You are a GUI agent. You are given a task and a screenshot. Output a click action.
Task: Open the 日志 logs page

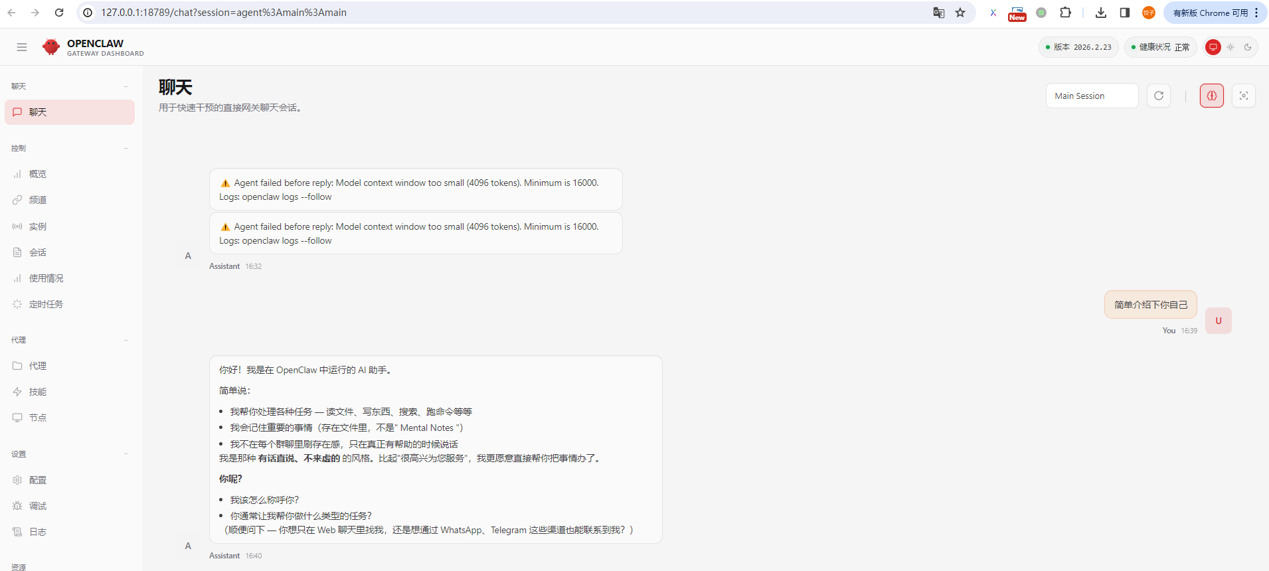pos(70,532)
